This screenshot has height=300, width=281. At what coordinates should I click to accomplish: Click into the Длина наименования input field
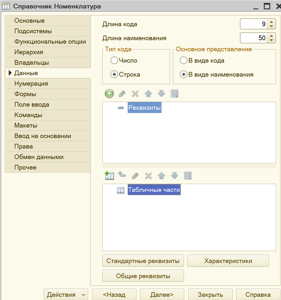(x=254, y=38)
